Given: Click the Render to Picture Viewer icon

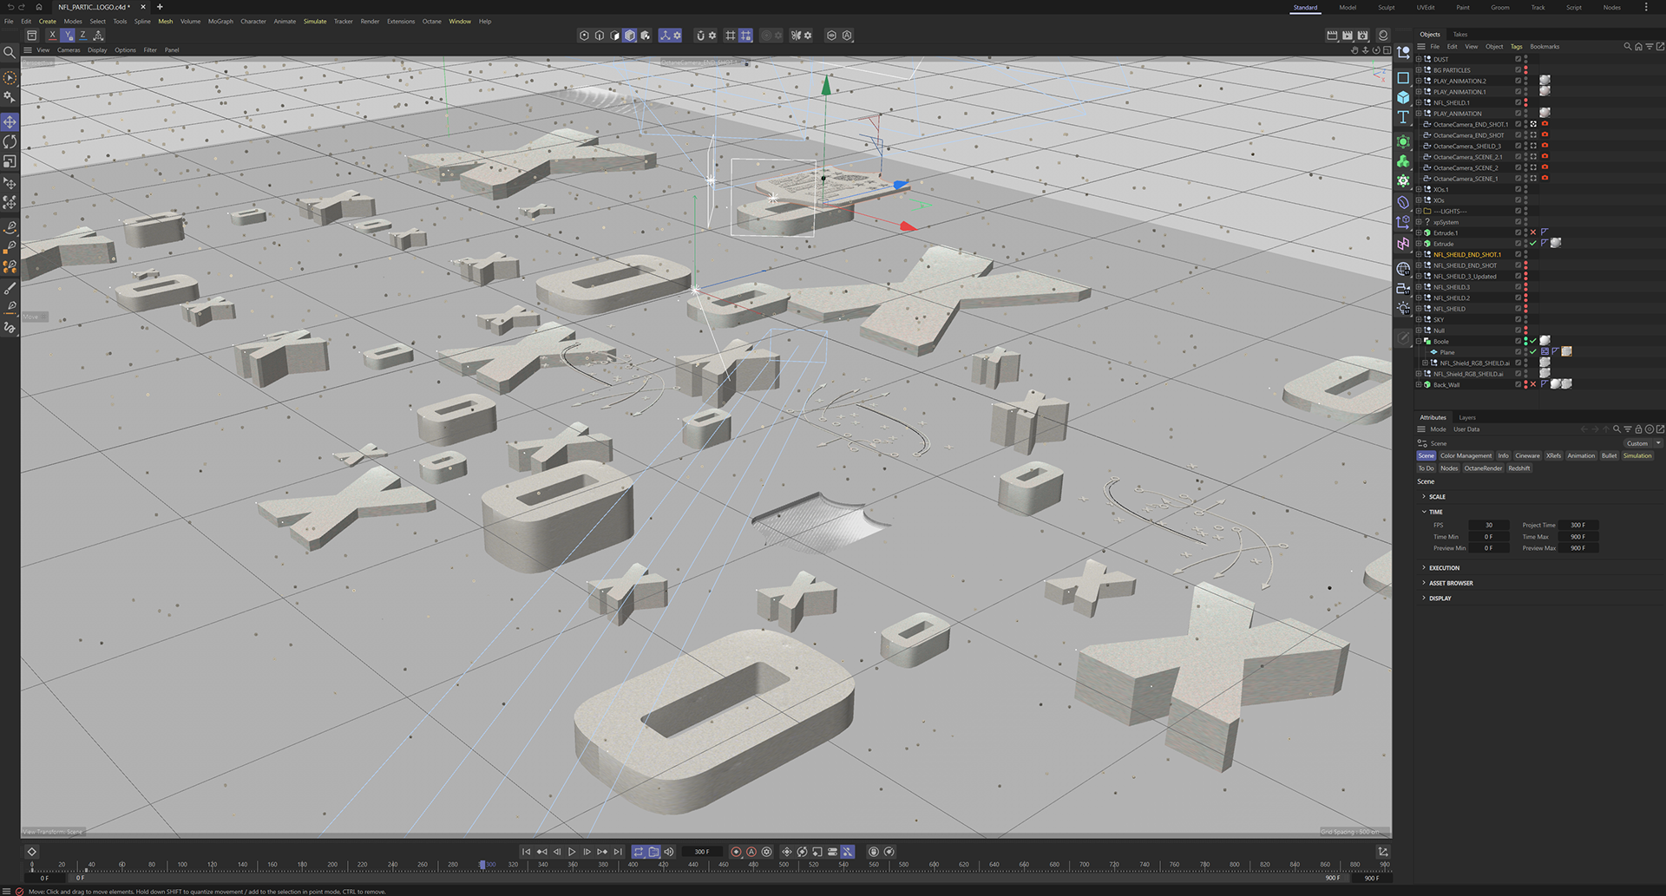Looking at the screenshot, I should coord(1348,36).
